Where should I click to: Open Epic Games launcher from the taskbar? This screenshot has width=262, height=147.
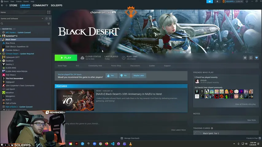coord(88,144)
